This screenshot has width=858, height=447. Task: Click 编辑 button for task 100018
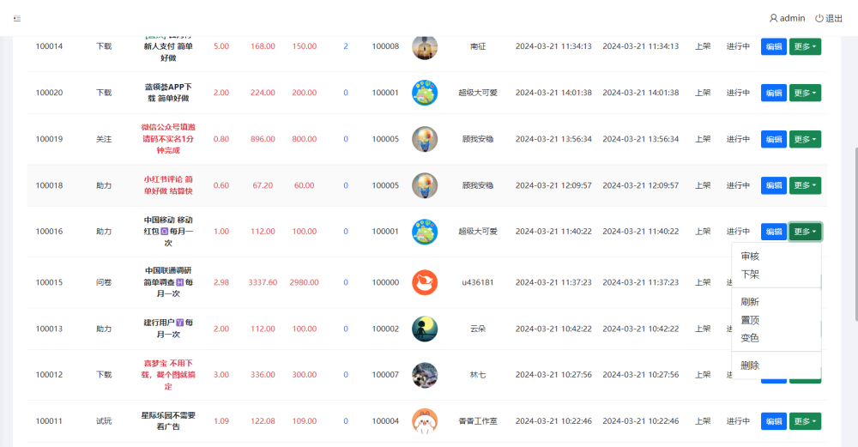point(773,185)
